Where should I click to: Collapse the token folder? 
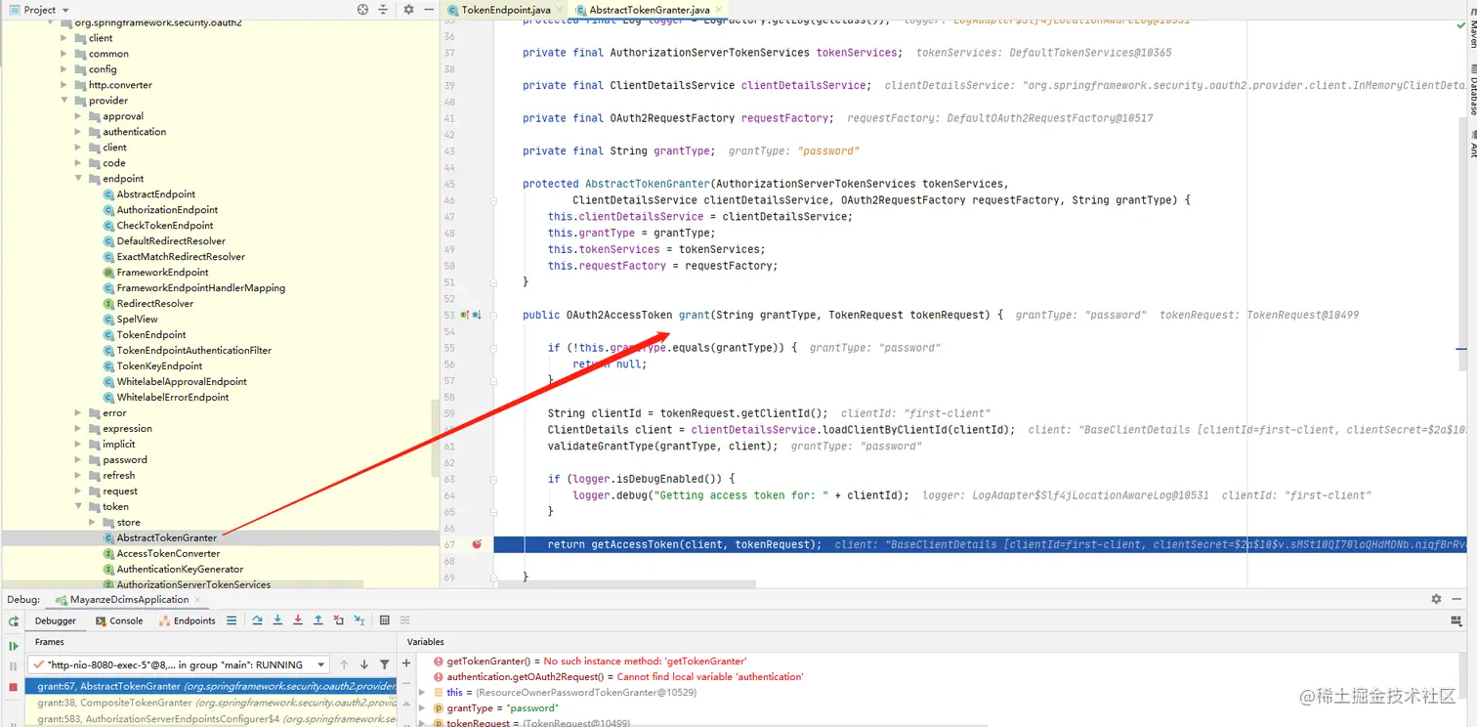(x=78, y=507)
